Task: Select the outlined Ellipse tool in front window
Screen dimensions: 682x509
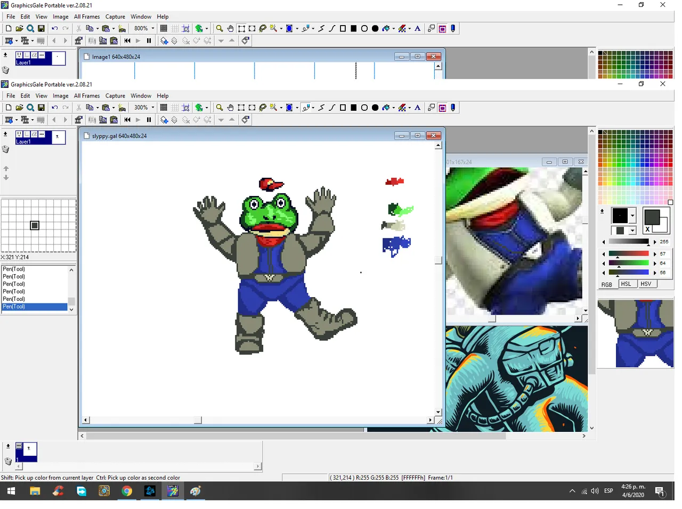Action: [364, 108]
